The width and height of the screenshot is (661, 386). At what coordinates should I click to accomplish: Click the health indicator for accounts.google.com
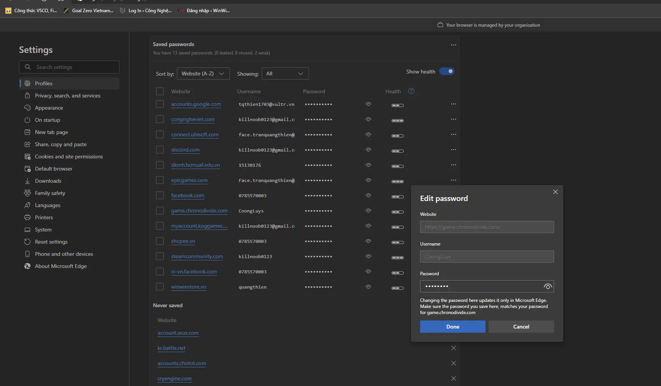(x=398, y=105)
